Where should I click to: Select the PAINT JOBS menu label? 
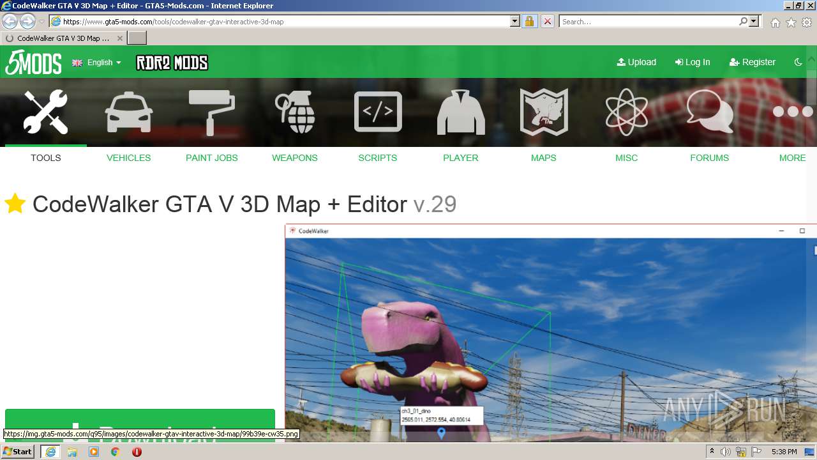point(212,158)
